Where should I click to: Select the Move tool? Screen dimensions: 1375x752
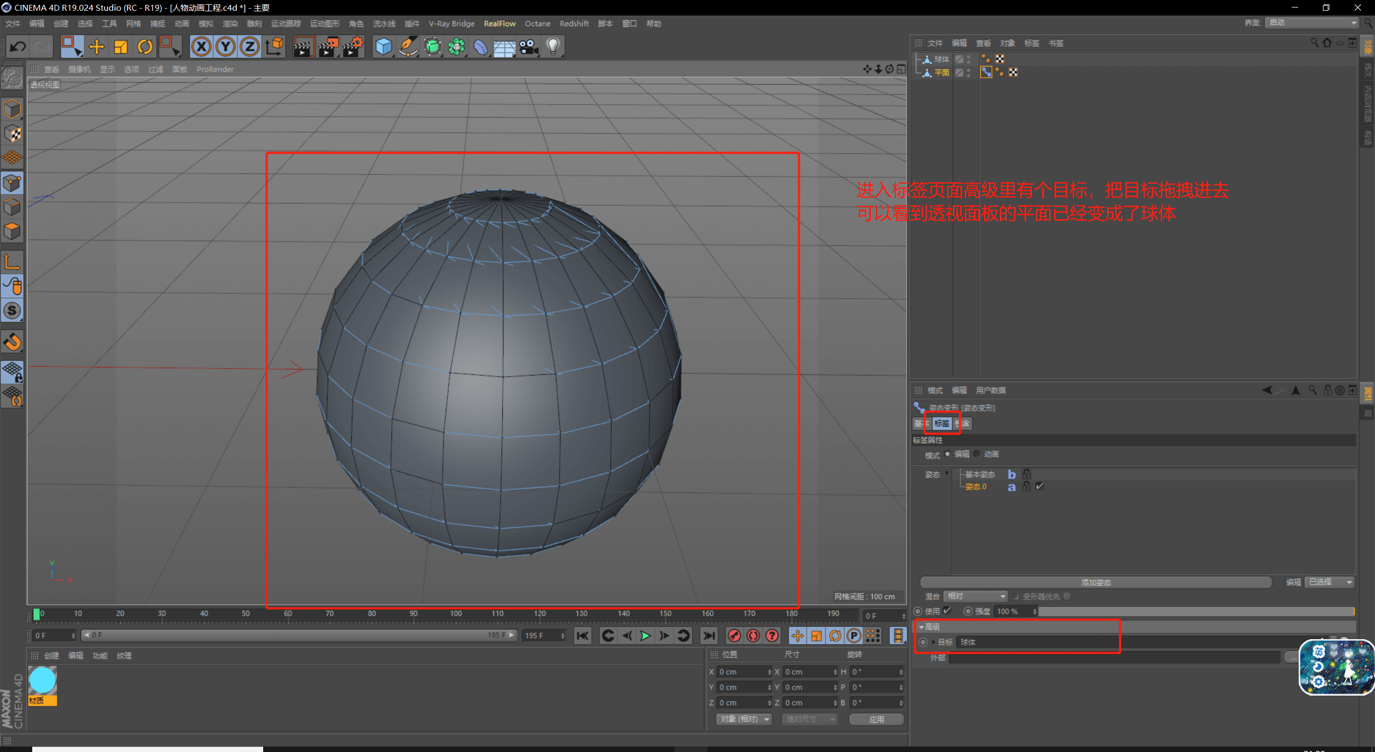(x=97, y=47)
